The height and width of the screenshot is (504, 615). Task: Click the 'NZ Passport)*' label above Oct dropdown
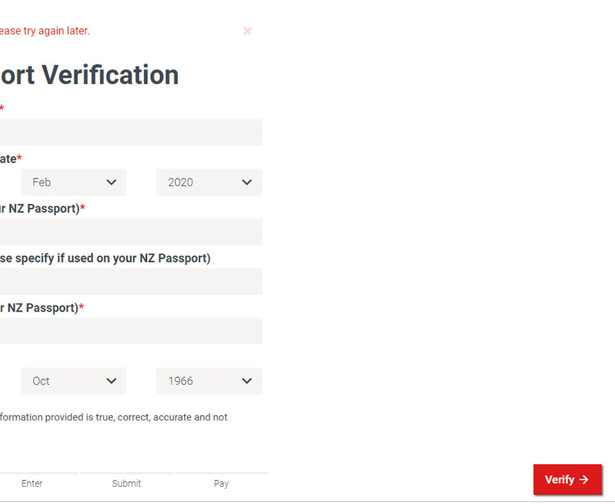click(x=42, y=308)
